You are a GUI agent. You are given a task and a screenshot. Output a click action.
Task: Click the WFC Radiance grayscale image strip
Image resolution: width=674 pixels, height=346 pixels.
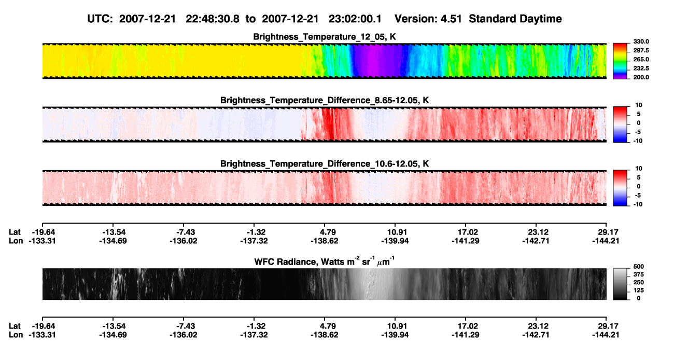tap(324, 284)
